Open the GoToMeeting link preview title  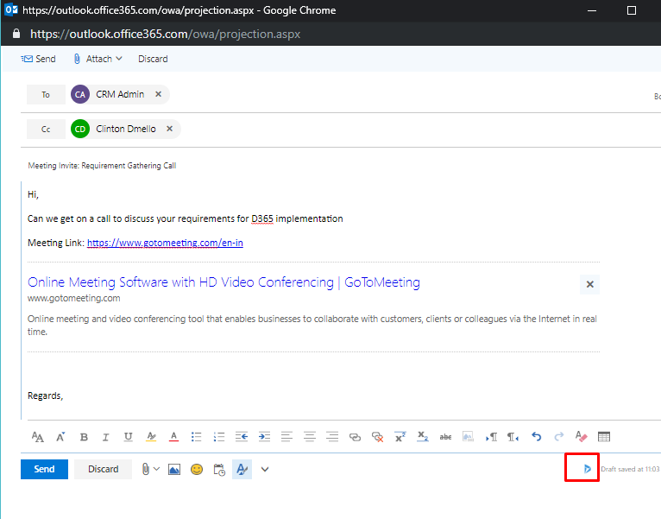[223, 282]
